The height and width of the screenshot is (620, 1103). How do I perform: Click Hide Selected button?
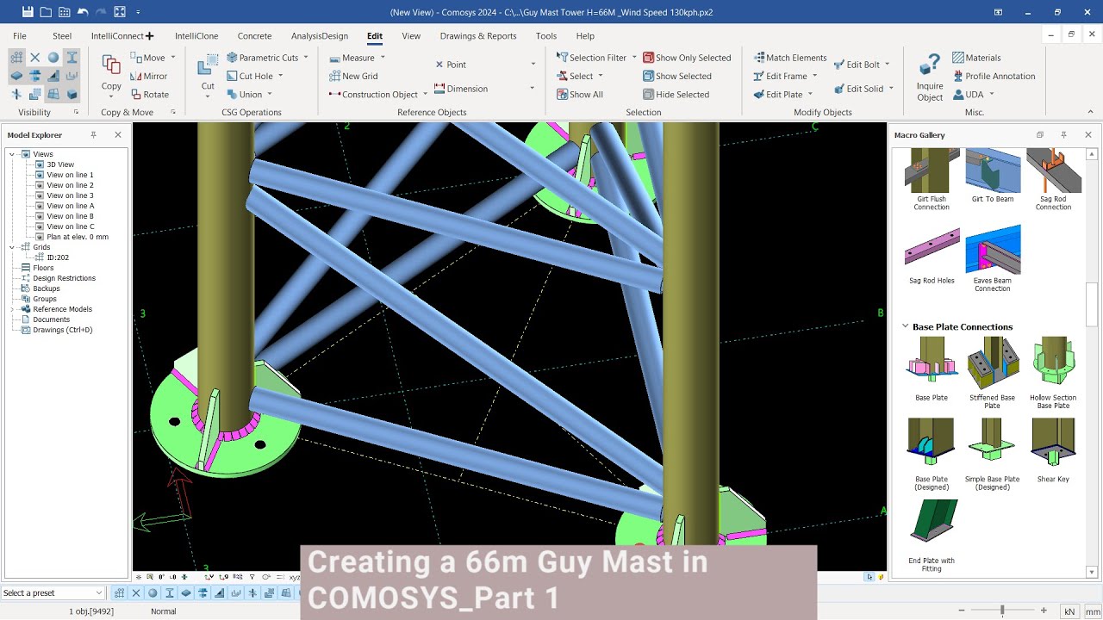pos(676,95)
